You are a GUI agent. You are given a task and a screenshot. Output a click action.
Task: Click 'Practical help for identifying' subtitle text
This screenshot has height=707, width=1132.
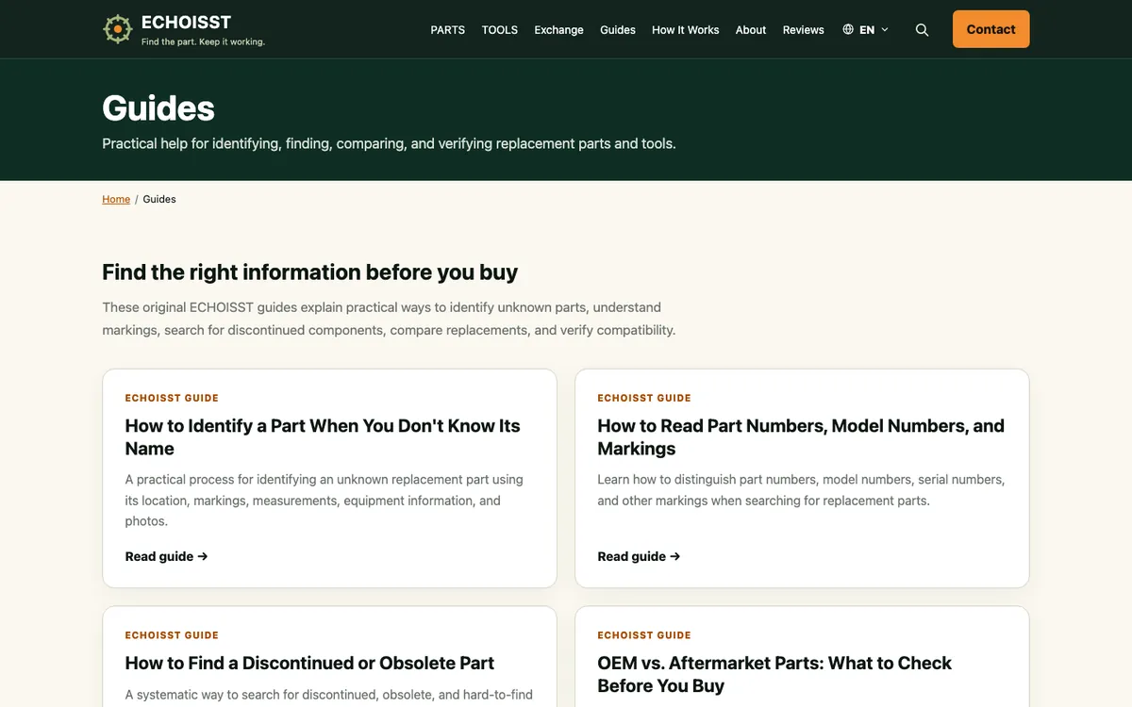389,143
